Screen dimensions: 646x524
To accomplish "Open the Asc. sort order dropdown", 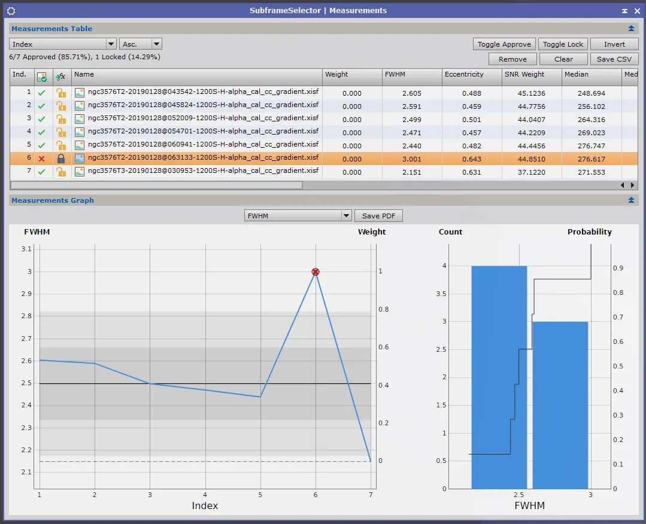I will click(141, 44).
